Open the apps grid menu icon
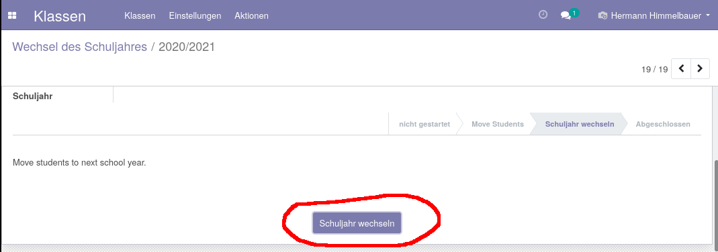The width and height of the screenshot is (718, 252). pyautogui.click(x=12, y=15)
